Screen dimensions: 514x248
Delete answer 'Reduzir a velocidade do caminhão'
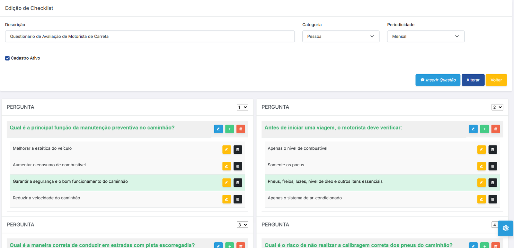tap(238, 199)
